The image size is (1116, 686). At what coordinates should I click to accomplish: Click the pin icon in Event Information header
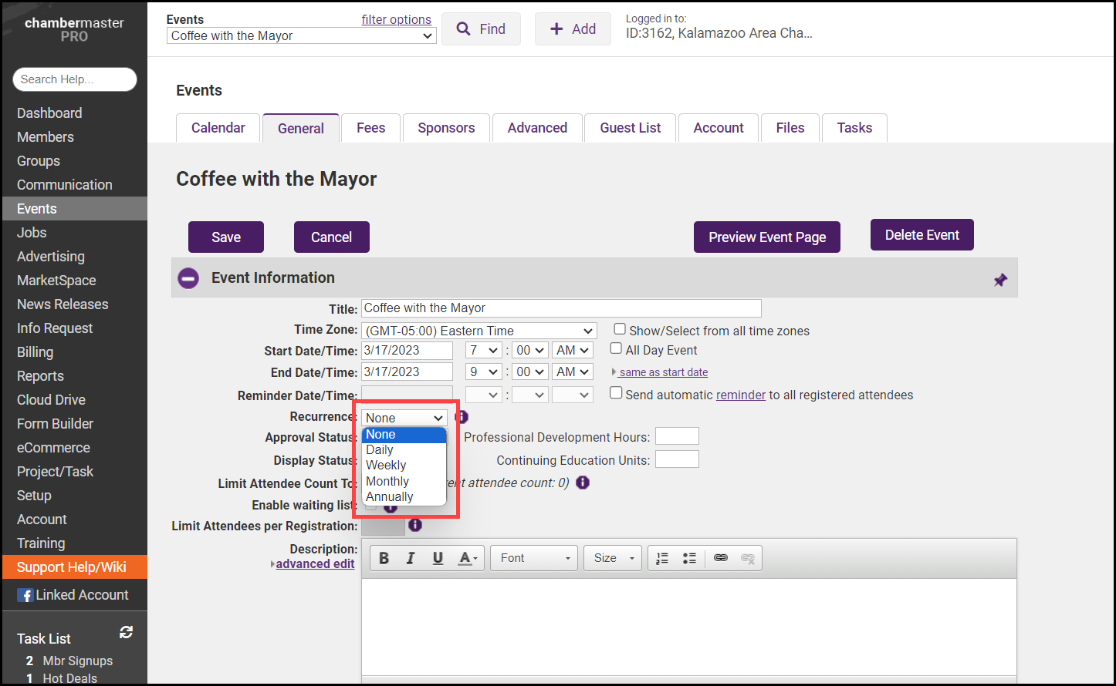[x=1000, y=280]
